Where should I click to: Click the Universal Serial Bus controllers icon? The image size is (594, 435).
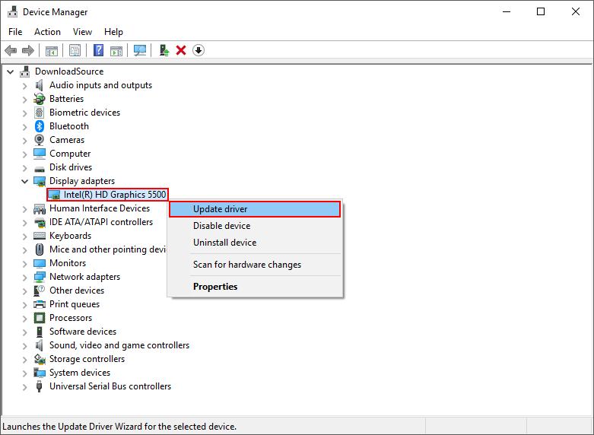click(40, 386)
